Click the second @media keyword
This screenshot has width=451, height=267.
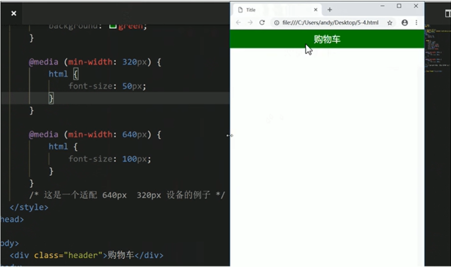[x=44, y=135]
